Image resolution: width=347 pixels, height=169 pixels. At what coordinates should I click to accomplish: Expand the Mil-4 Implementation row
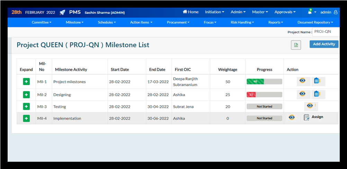click(26, 118)
